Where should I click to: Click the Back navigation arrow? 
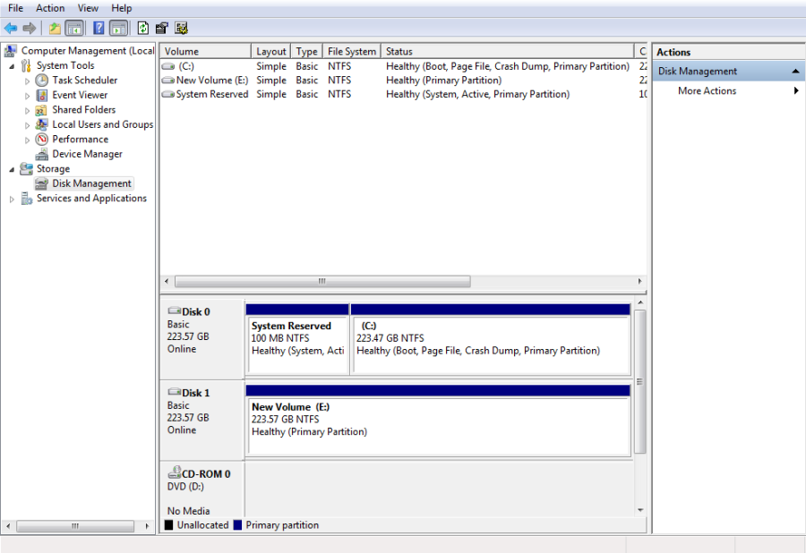[x=12, y=28]
